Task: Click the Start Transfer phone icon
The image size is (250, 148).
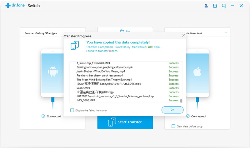Action: [x=112, y=122]
